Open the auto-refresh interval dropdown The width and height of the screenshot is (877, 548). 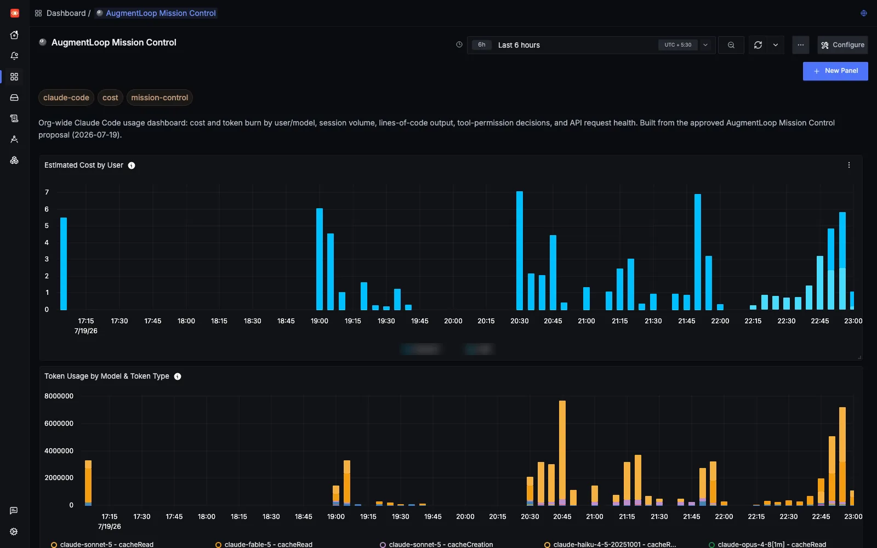[x=776, y=45]
